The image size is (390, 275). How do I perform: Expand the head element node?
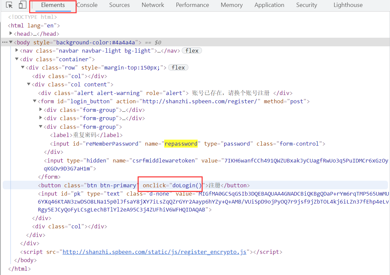click(x=11, y=33)
